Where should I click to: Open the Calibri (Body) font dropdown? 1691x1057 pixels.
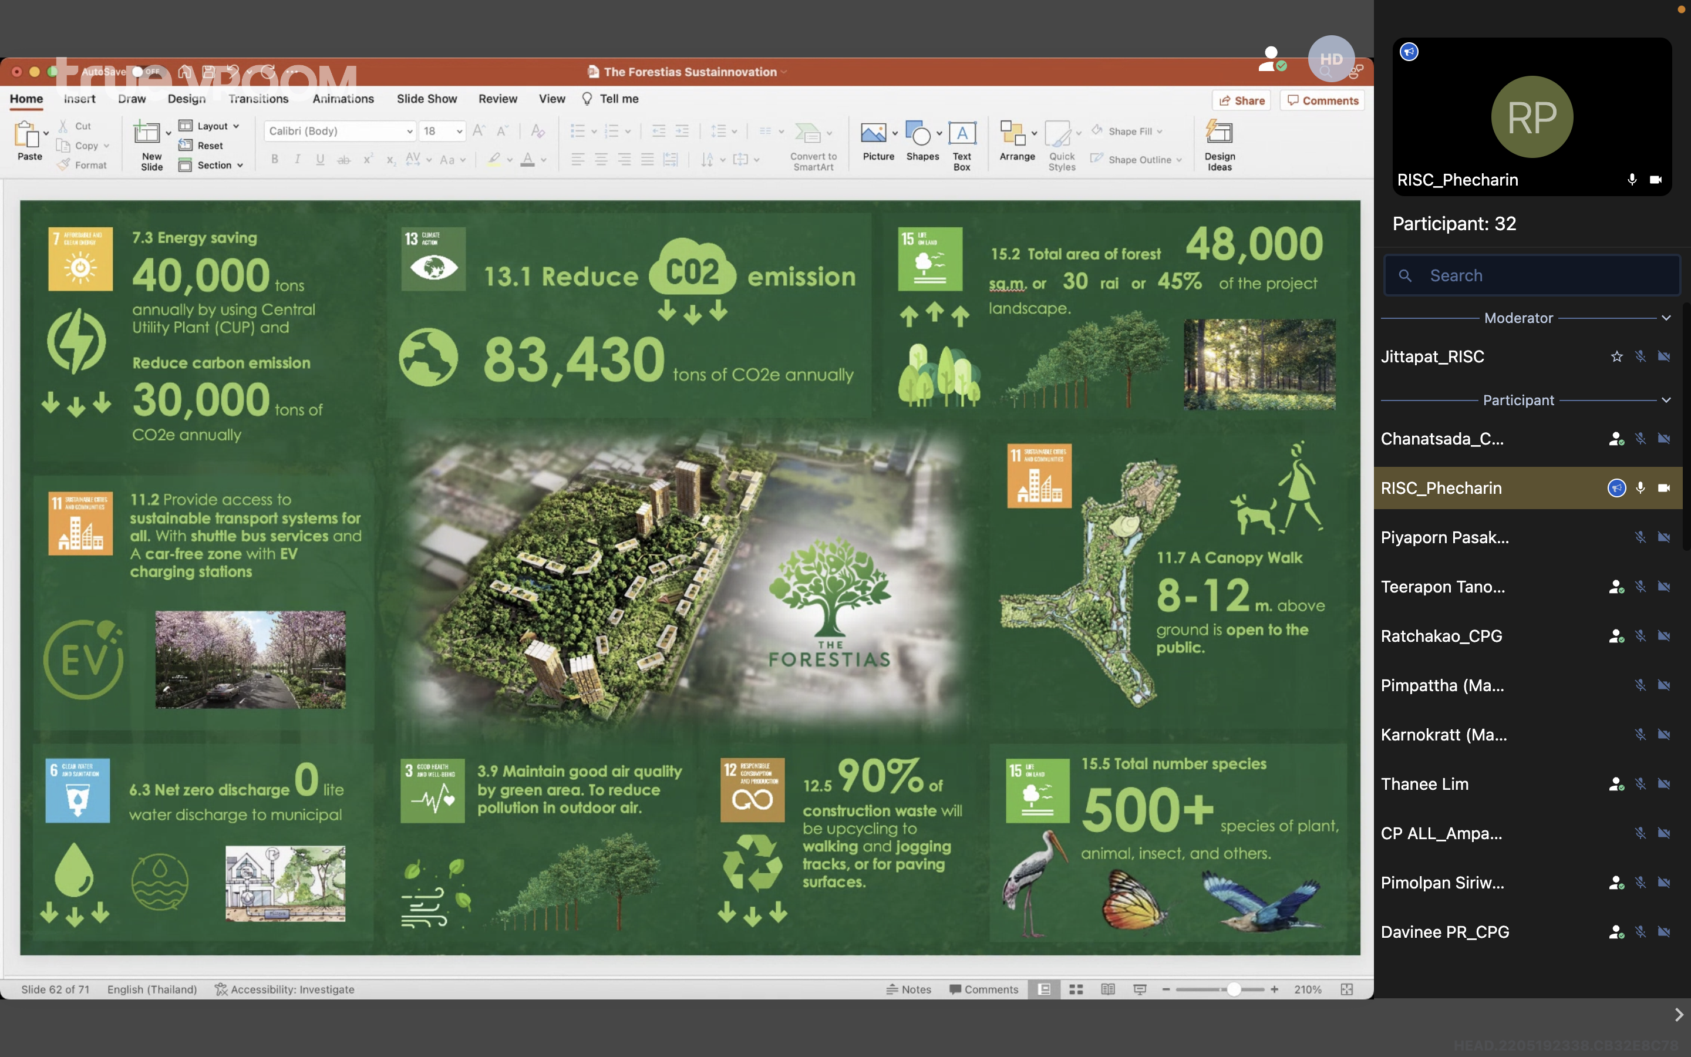pos(410,132)
